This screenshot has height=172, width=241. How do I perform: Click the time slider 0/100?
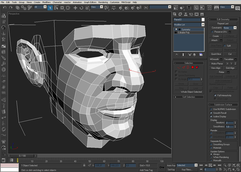(22, 156)
